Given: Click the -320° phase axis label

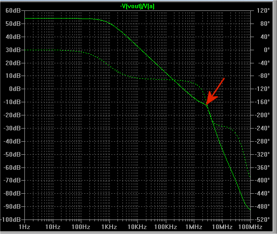Looking at the screenshot, I should tap(263, 154).
